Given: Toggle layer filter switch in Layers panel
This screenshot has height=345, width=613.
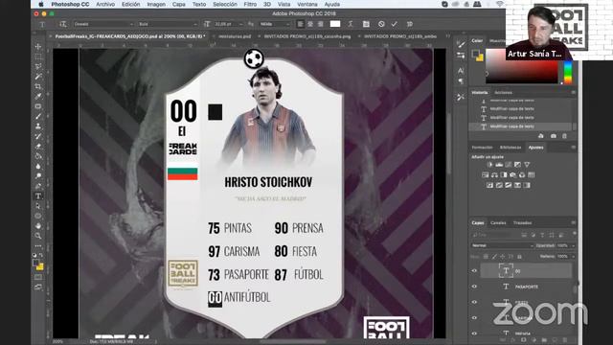Looking at the screenshot, I should pos(574,234).
